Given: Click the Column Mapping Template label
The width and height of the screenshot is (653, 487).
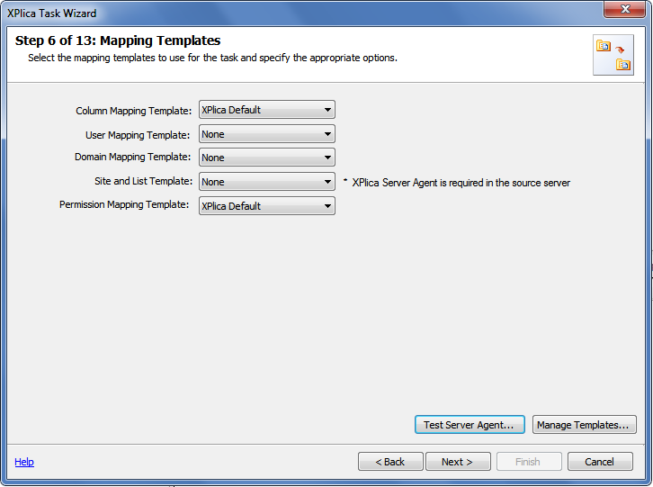Looking at the screenshot, I should coord(134,111).
